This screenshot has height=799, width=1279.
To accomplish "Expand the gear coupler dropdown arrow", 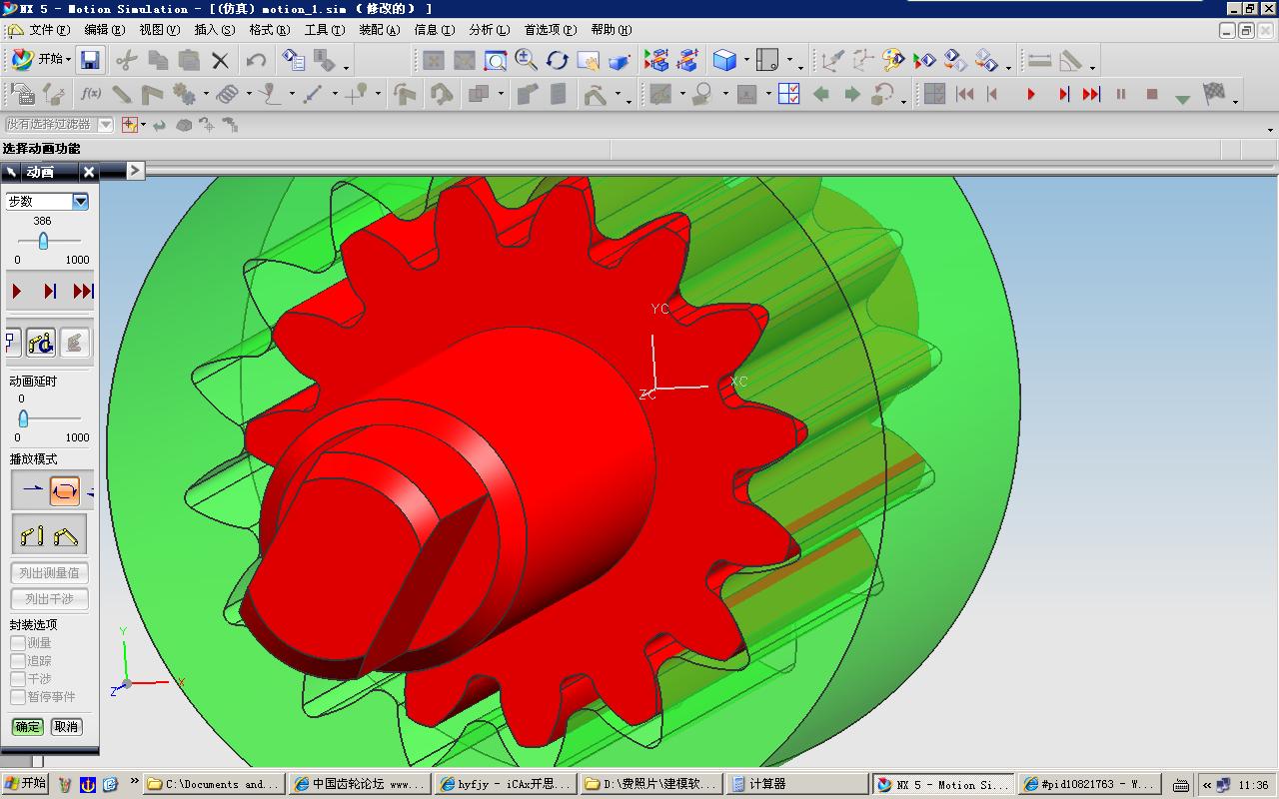I will [x=205, y=95].
